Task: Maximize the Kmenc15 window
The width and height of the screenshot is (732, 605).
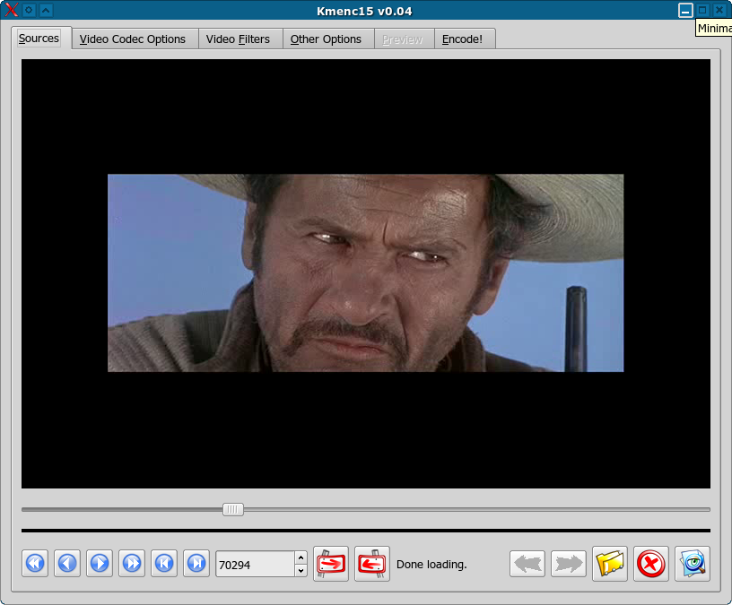Action: coord(702,10)
